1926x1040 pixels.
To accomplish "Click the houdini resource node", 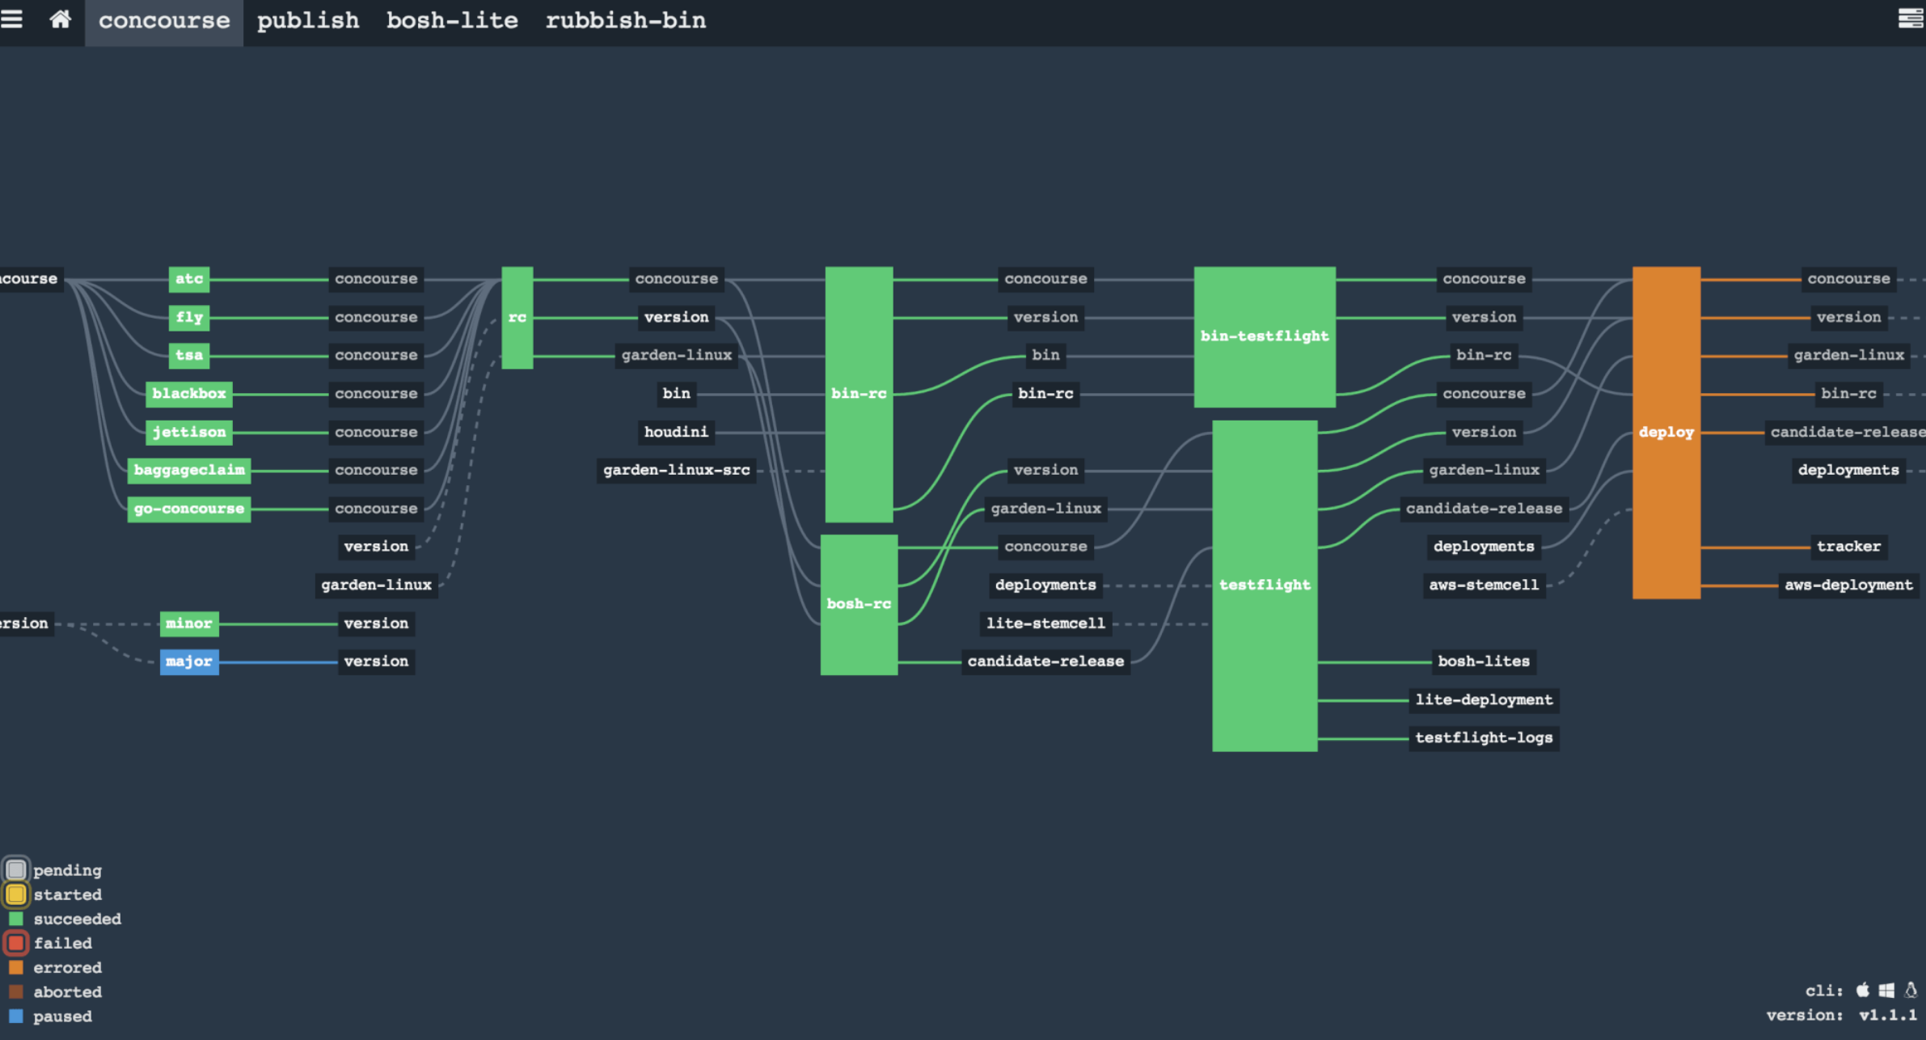I will coord(676,432).
